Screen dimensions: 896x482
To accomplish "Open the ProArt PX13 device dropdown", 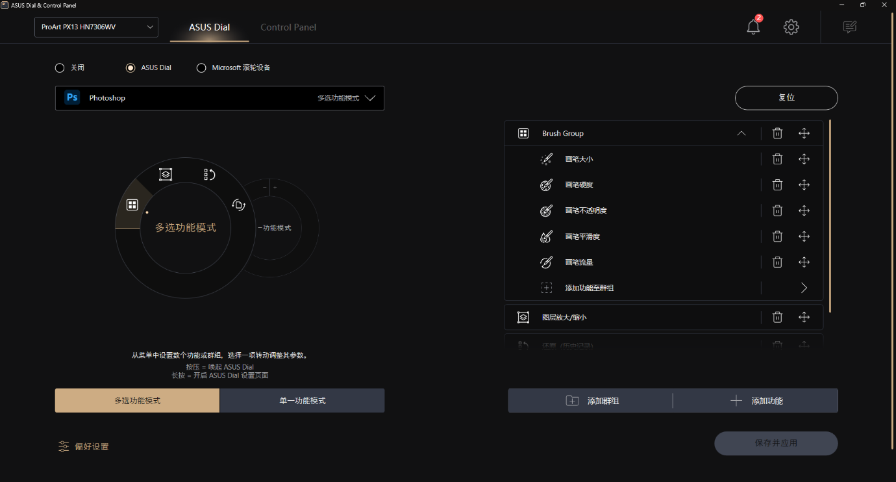I will click(x=96, y=27).
